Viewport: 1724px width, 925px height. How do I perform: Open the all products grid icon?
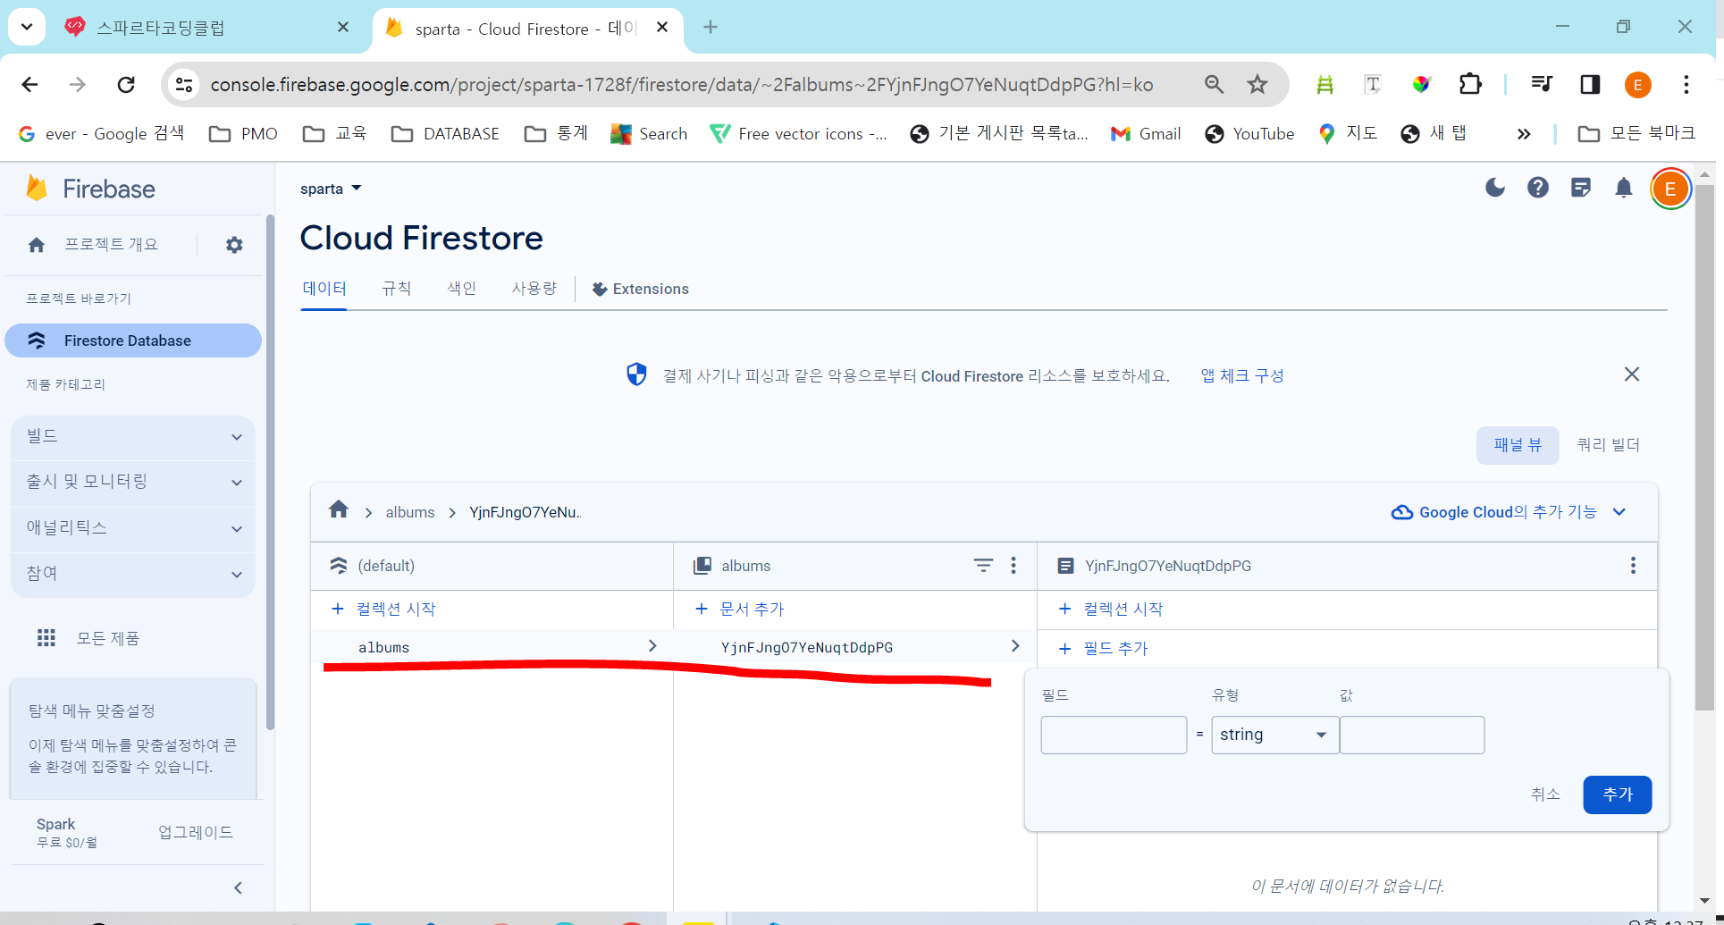tap(46, 638)
